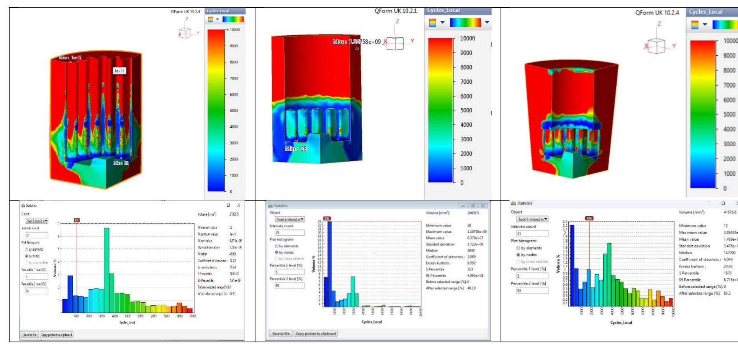Screen dimensions: 738x345
Task: Click Percentile 2 level field in Statistics with volume 24609.5
Action: pos(290,285)
